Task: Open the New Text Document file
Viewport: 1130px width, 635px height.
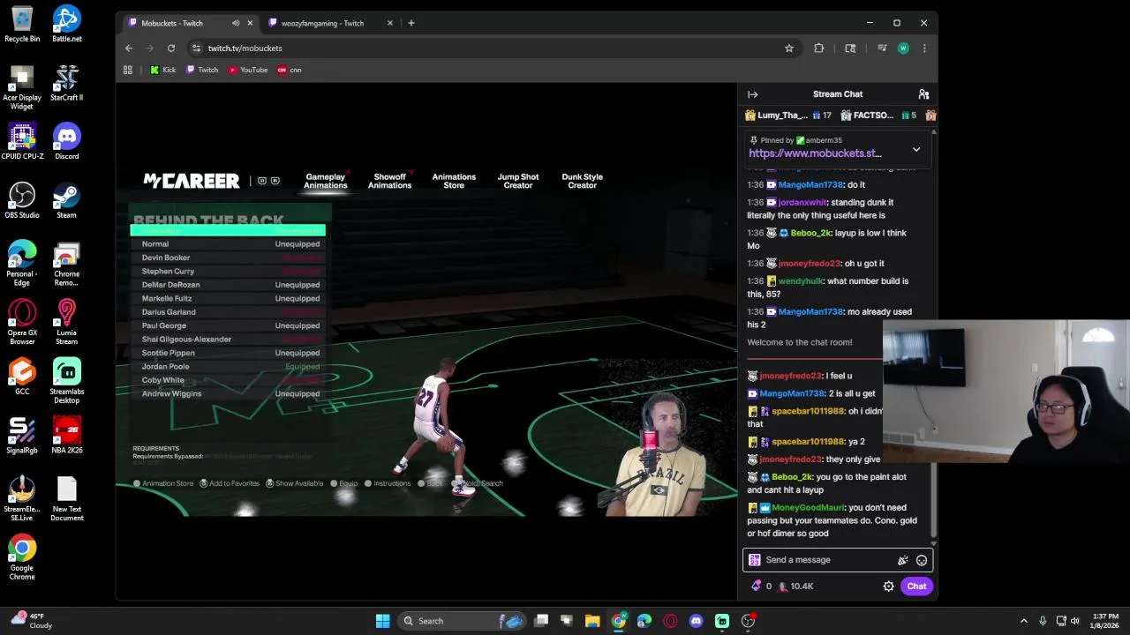Action: tap(66, 499)
